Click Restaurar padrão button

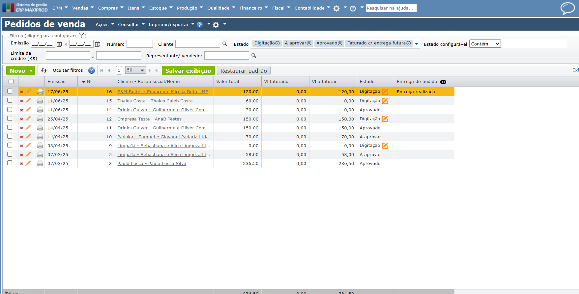point(244,70)
